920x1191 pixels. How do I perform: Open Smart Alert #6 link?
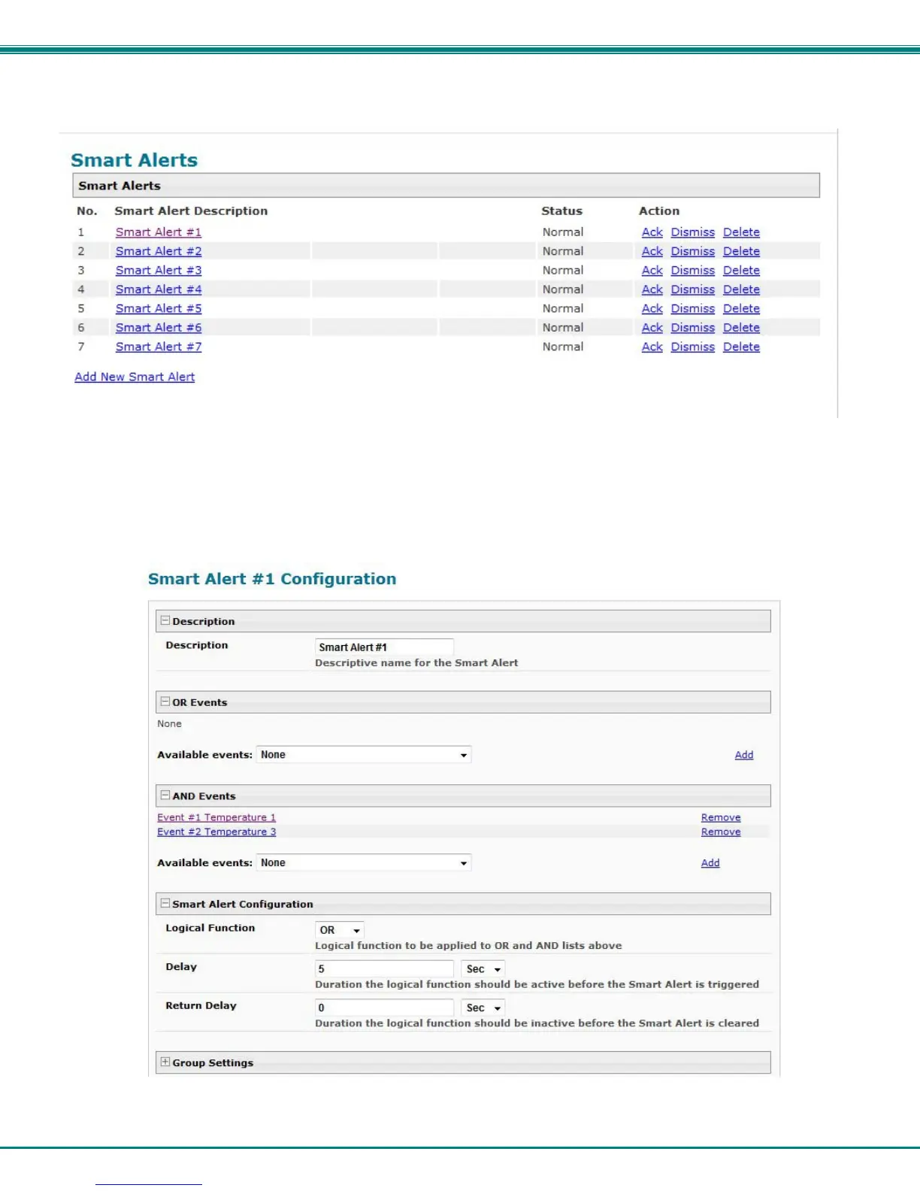[x=159, y=328]
